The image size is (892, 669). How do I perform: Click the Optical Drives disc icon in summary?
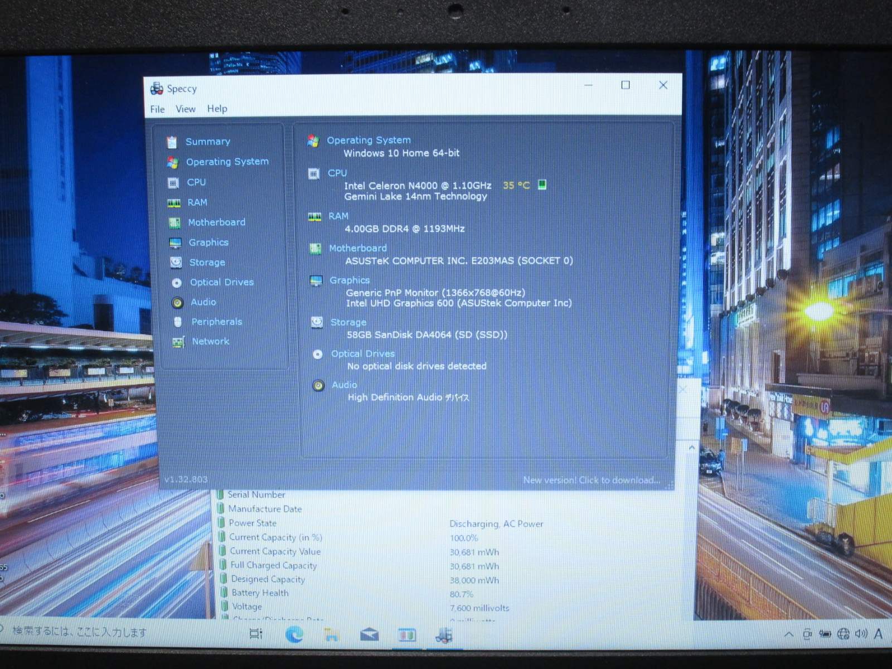pos(318,354)
